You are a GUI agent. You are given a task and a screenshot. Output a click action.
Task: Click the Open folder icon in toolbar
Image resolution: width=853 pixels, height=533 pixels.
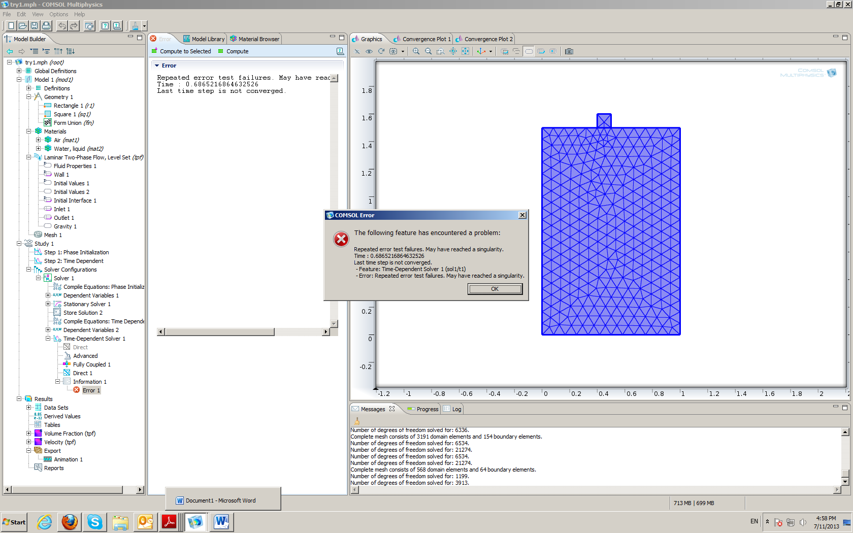point(22,26)
